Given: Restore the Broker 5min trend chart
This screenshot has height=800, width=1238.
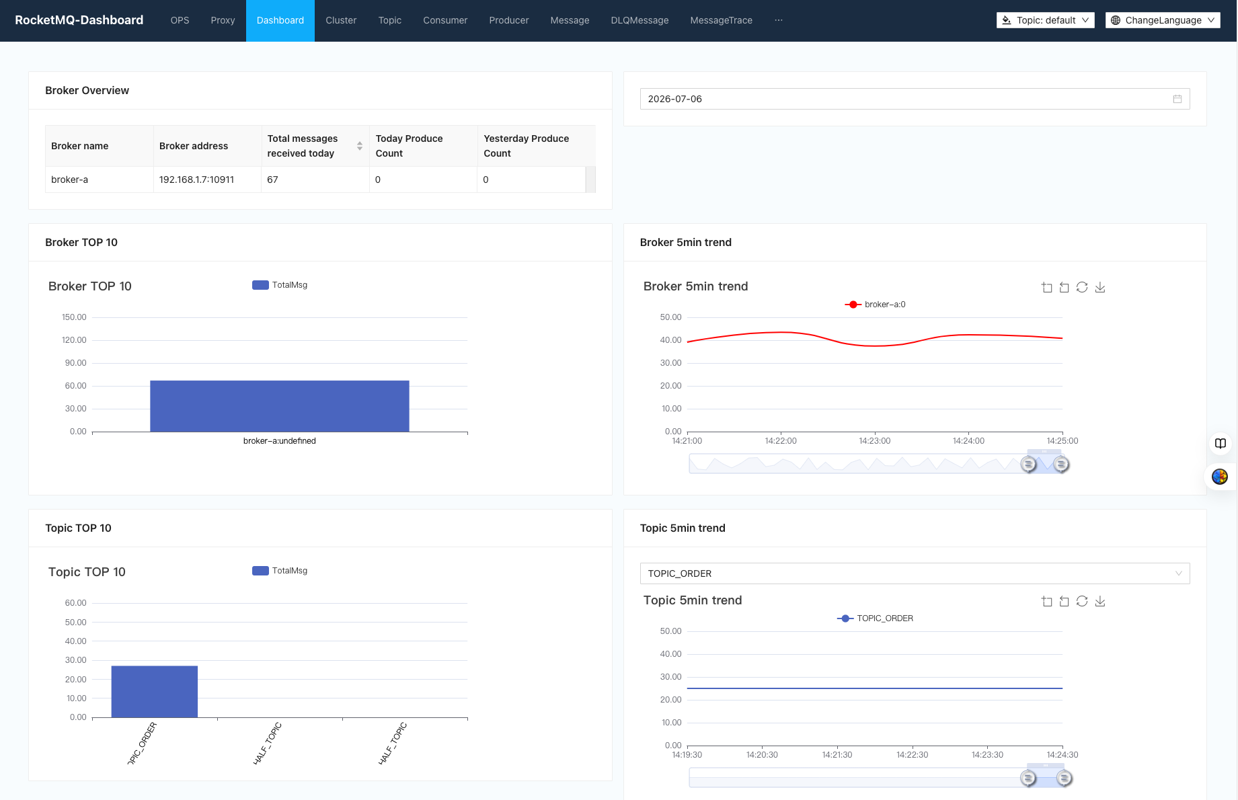Looking at the screenshot, I should (x=1082, y=287).
